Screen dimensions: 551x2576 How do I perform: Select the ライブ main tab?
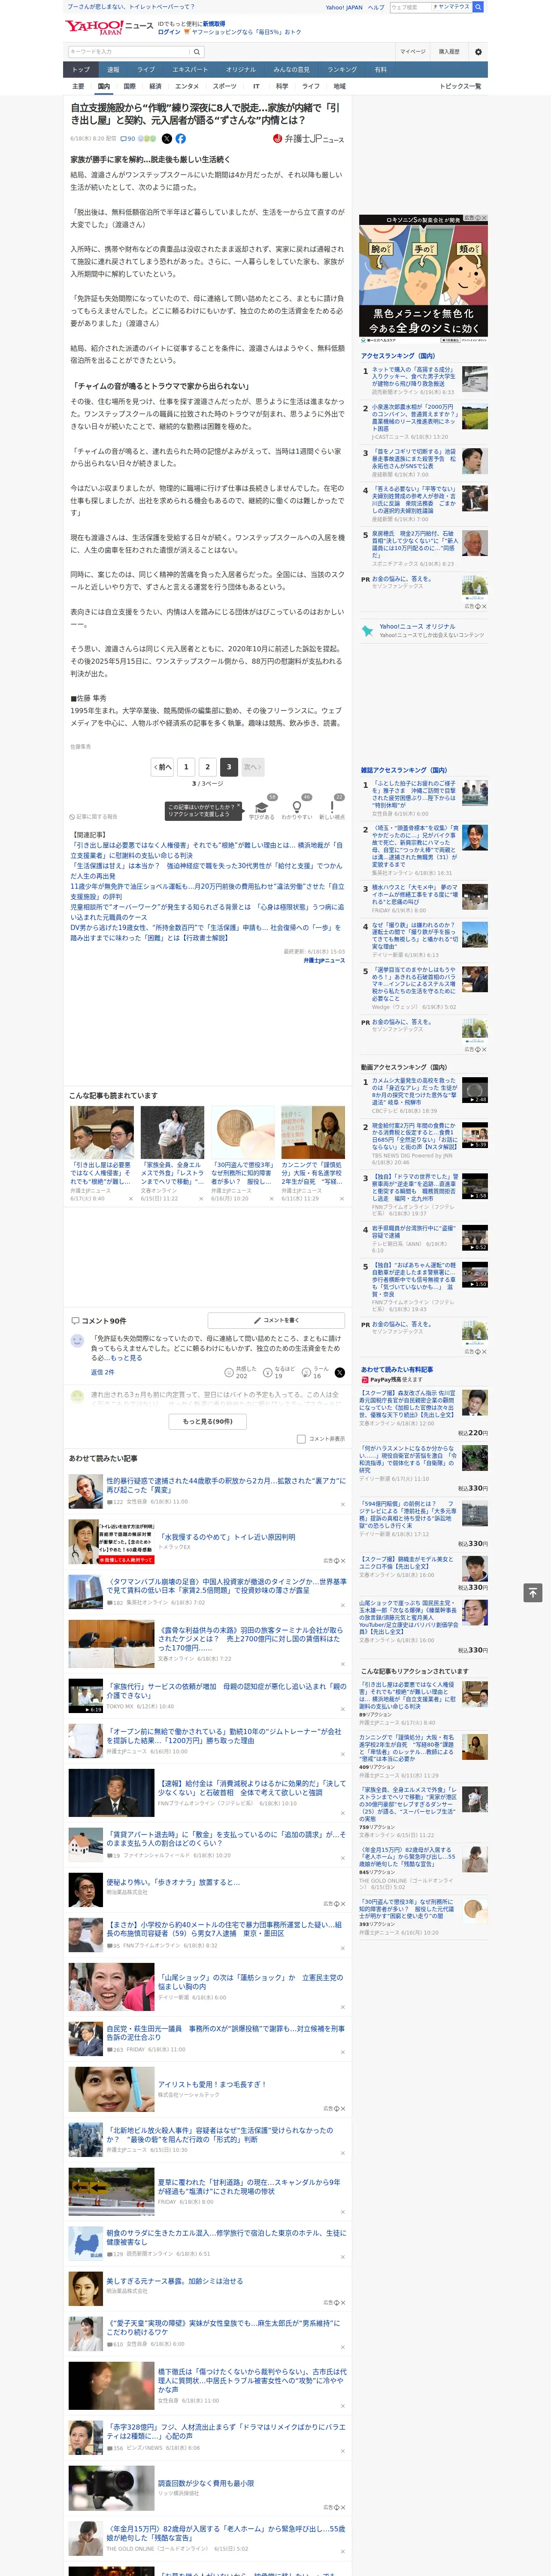[146, 70]
